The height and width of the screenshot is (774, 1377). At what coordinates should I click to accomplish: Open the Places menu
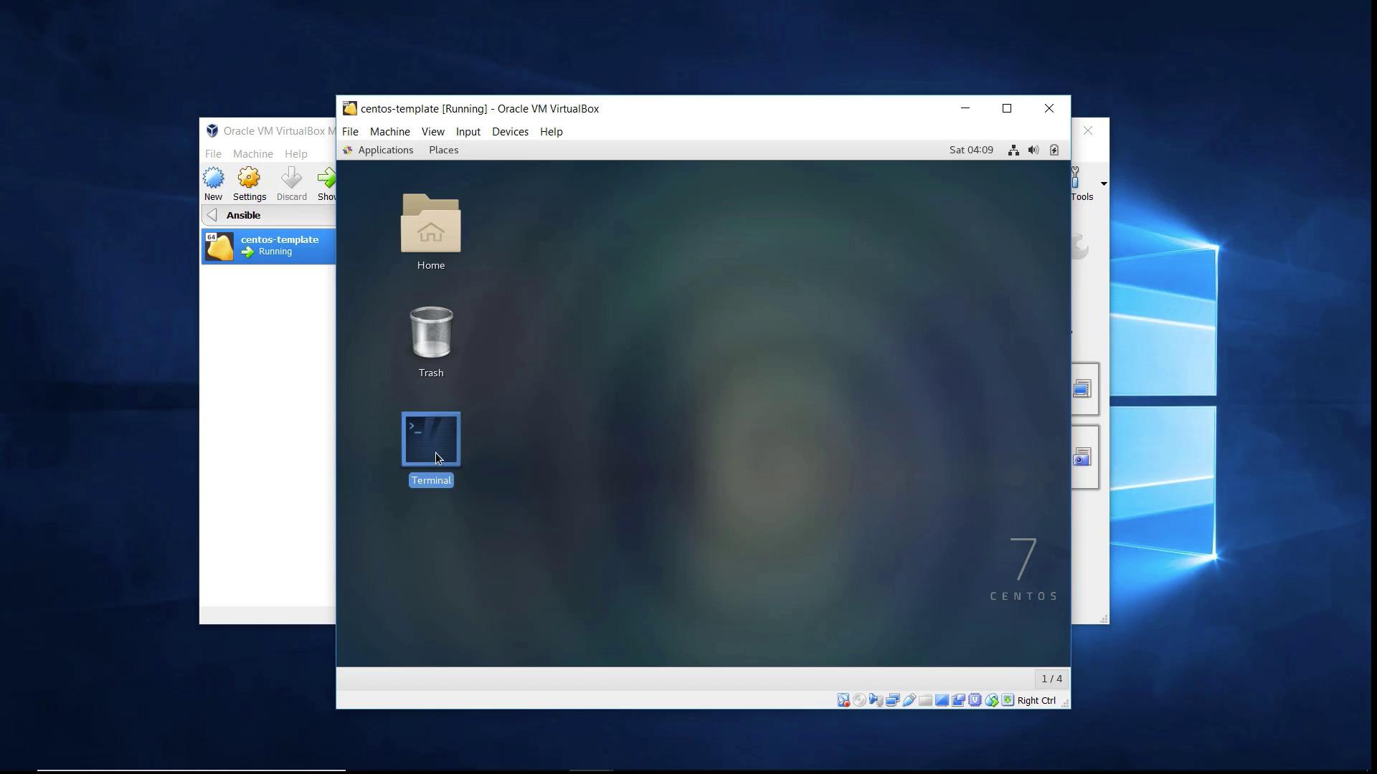pyautogui.click(x=443, y=150)
